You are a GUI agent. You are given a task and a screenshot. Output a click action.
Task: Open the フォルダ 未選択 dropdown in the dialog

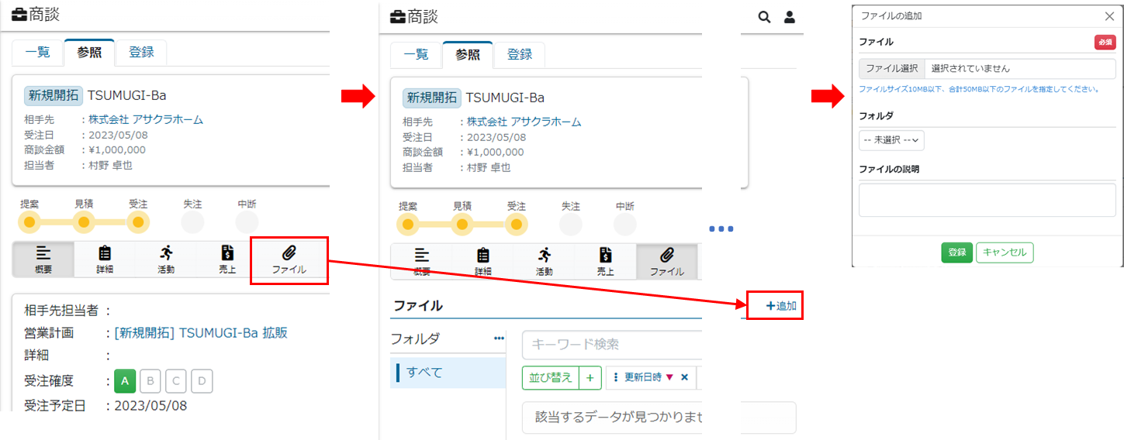point(891,140)
